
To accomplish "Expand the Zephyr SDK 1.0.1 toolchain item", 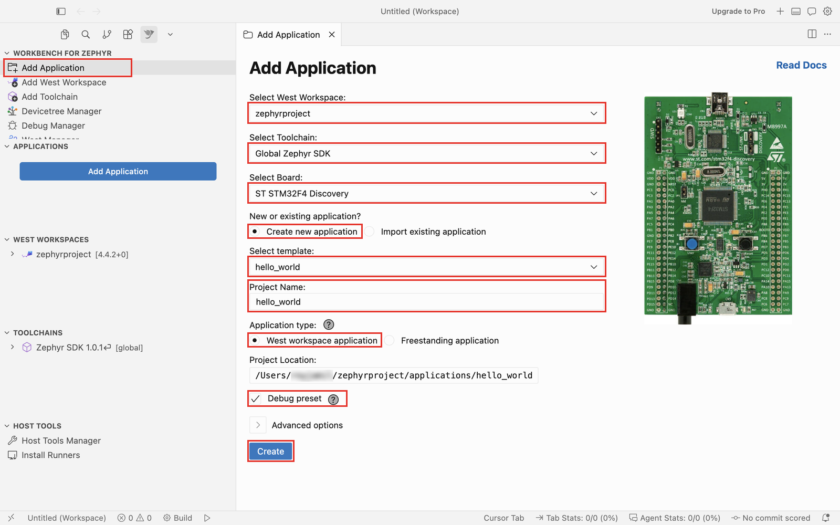I will 13,347.
